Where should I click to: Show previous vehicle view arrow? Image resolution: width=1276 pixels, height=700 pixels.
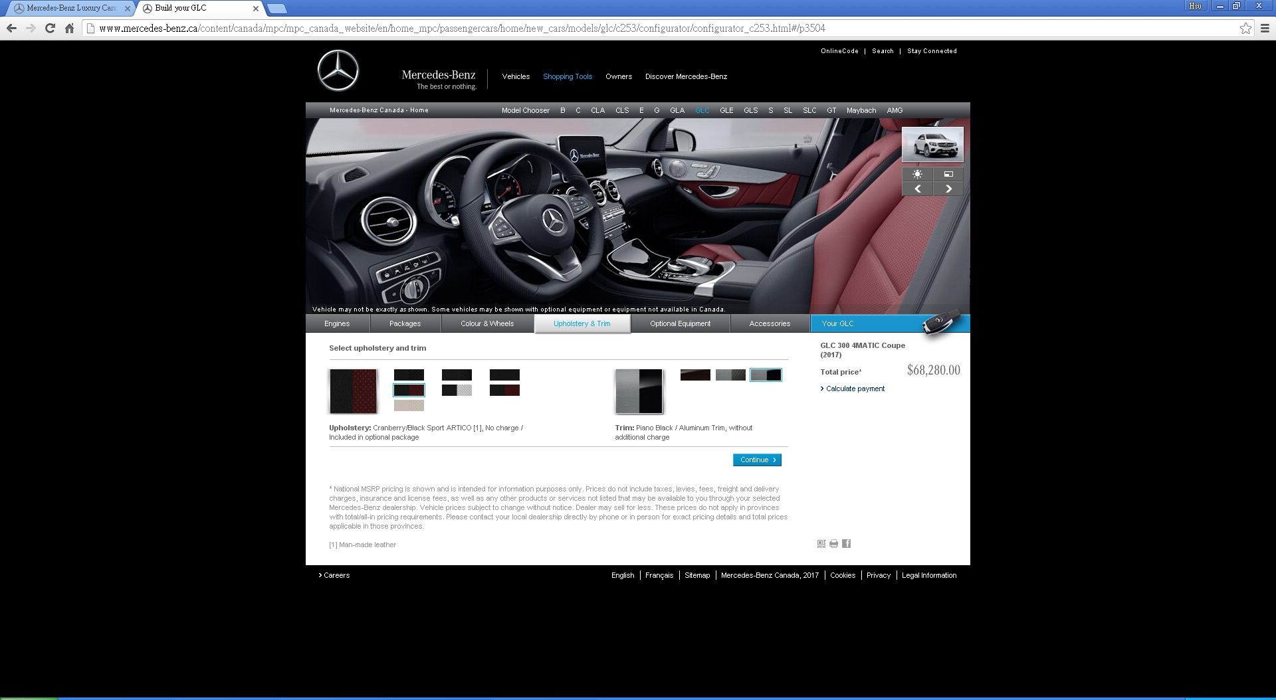917,189
